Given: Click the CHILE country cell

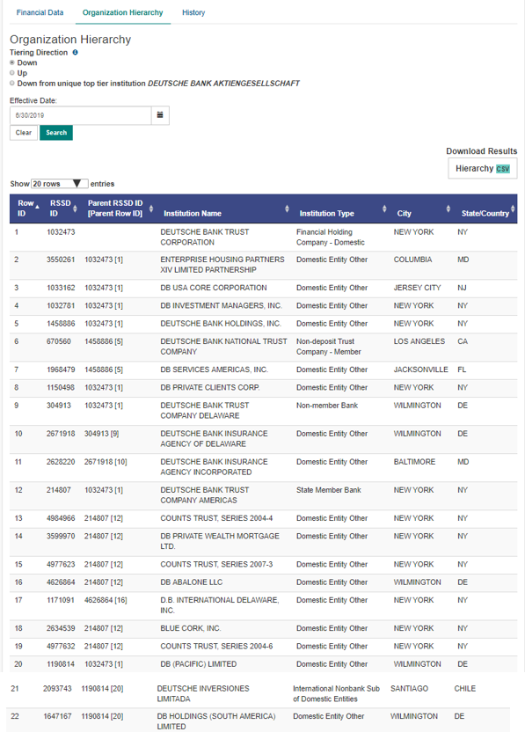Looking at the screenshot, I should [x=465, y=689].
